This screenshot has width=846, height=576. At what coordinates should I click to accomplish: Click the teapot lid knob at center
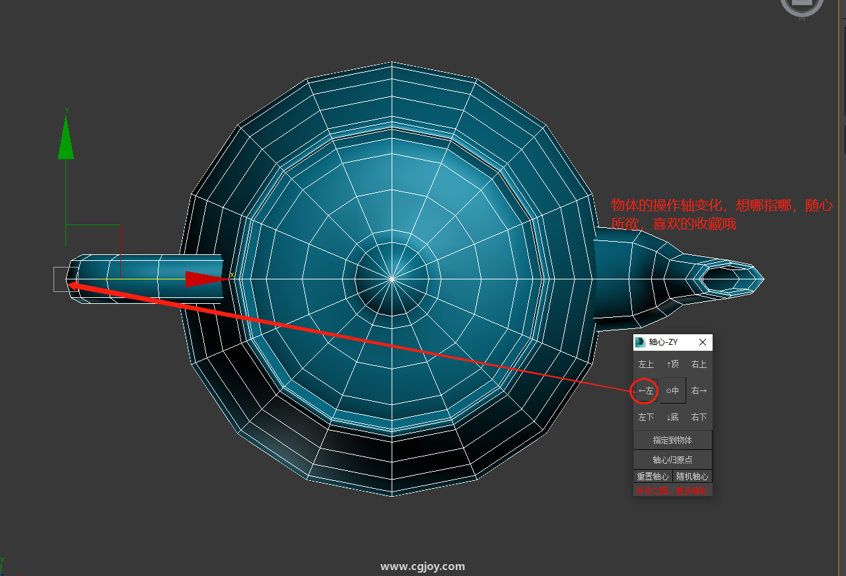click(x=392, y=279)
